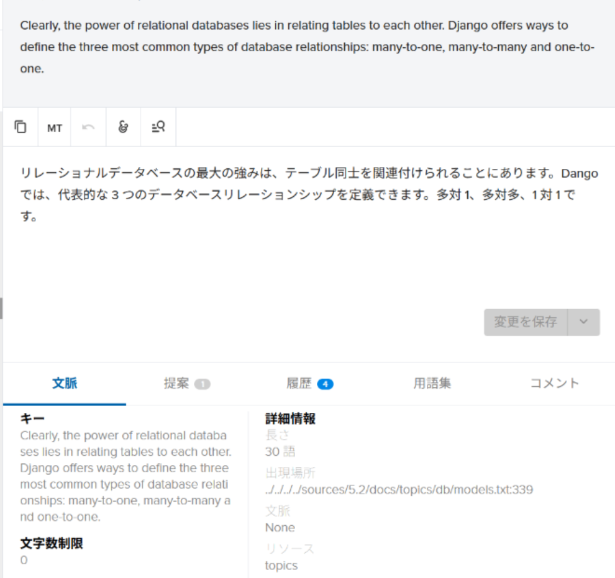Open search via the magnifier list icon
Viewport: 615px width, 578px height.
pos(157,127)
